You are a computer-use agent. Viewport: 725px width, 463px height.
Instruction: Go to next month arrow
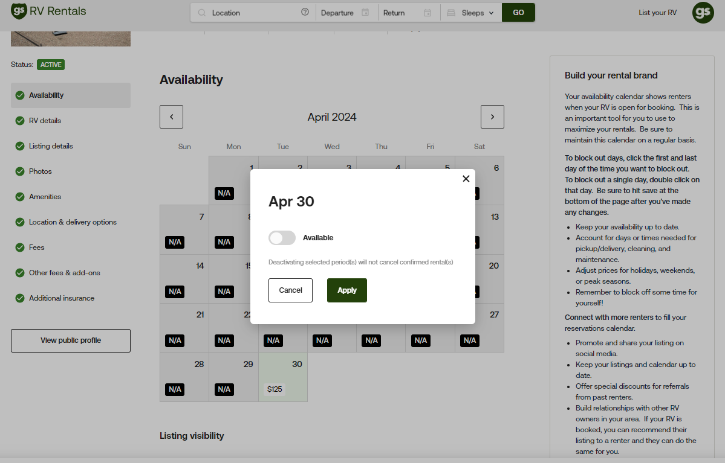(492, 117)
